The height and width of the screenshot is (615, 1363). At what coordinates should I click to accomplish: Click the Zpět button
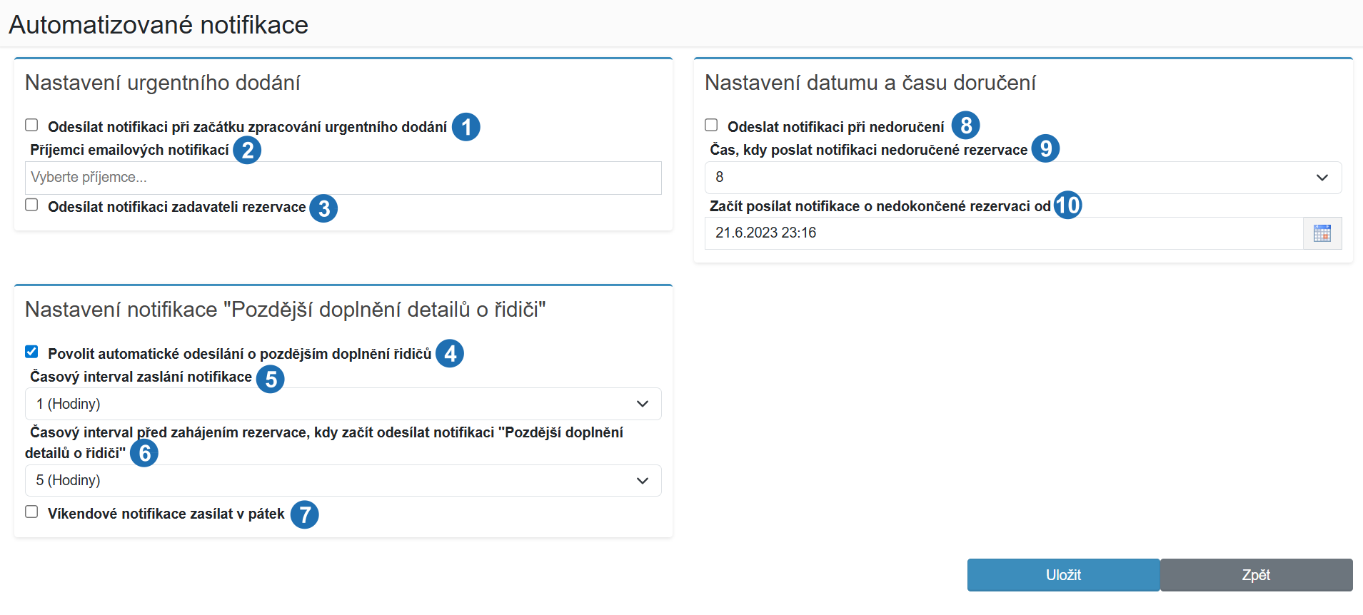[1257, 575]
